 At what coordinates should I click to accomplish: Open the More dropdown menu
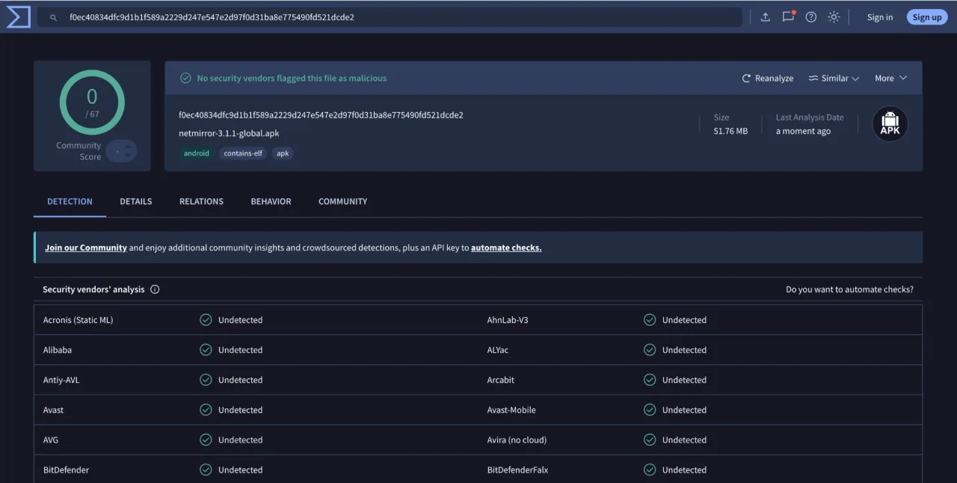point(890,79)
